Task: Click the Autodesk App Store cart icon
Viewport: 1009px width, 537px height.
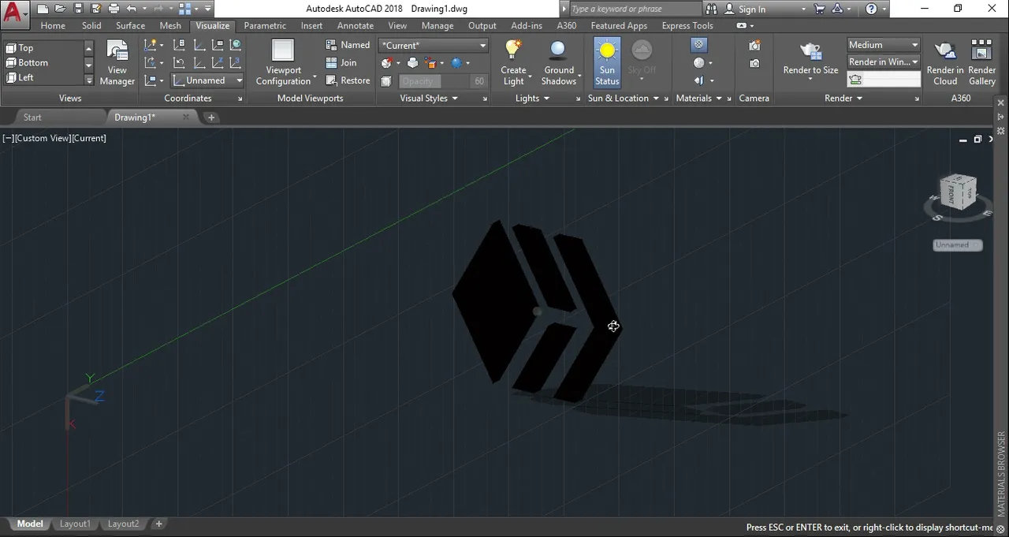Action: [820, 9]
